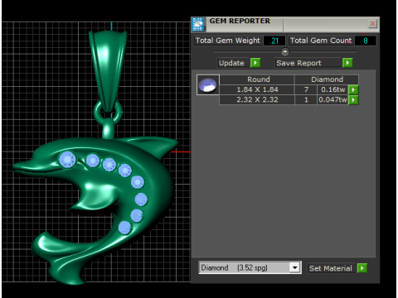Select the largest gem near the dolphin's eye
This screenshot has width=398, height=298.
pos(67,160)
